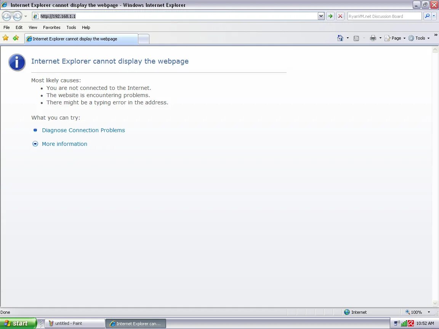Screen dimensions: 439x329
Task: Open the recent pages dropdown beside Forward
Action: 26,16
